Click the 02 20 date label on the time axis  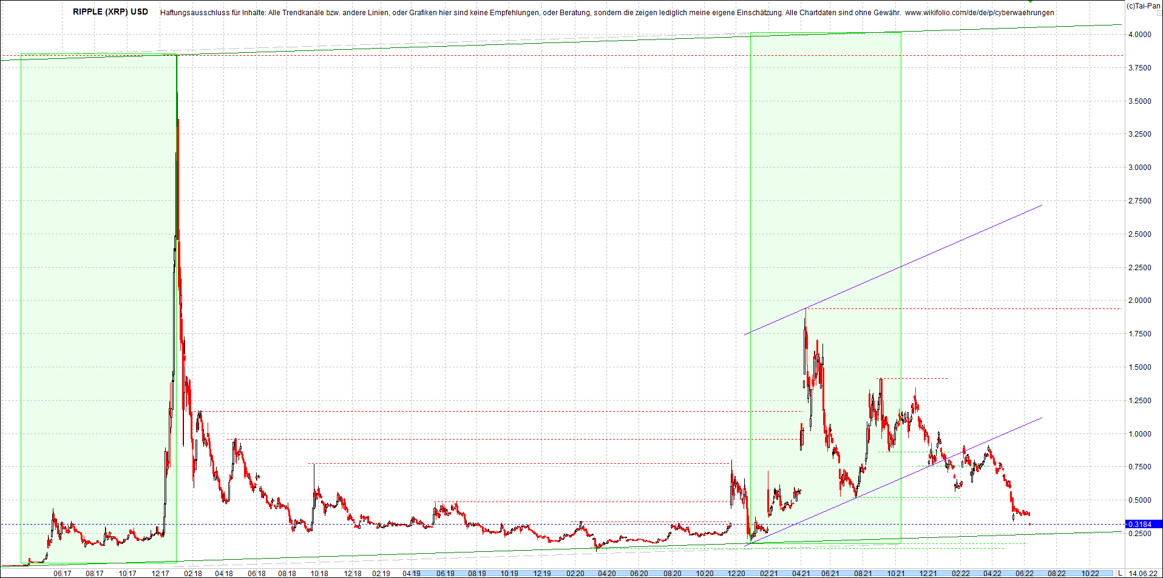tap(575, 573)
